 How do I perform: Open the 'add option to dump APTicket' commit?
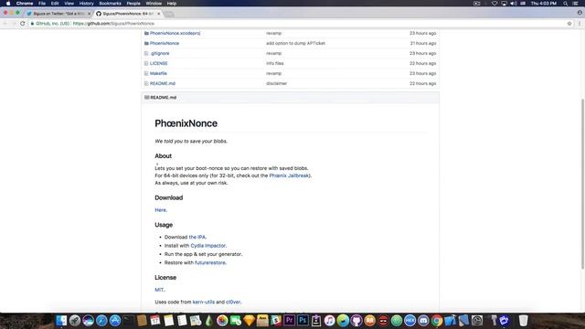(295, 43)
